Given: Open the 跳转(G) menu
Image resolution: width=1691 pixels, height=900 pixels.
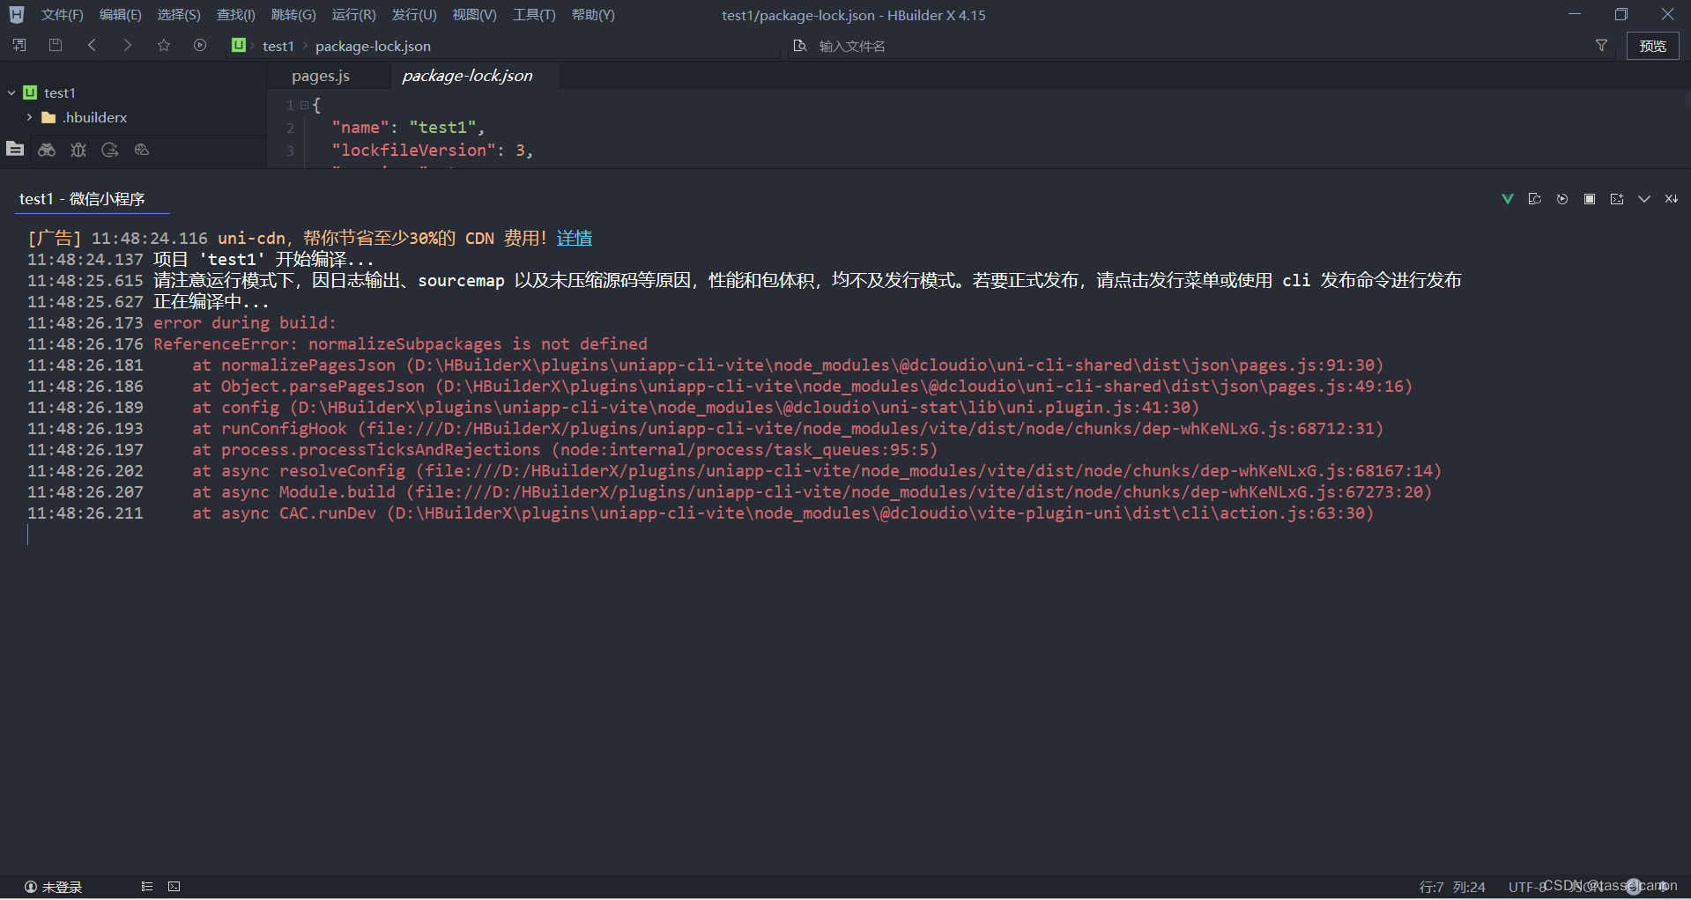Looking at the screenshot, I should pyautogui.click(x=293, y=15).
